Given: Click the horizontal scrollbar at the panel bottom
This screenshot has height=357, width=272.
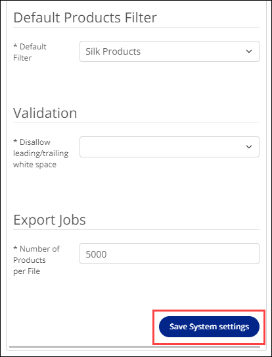Looking at the screenshot, I should 135,346.
